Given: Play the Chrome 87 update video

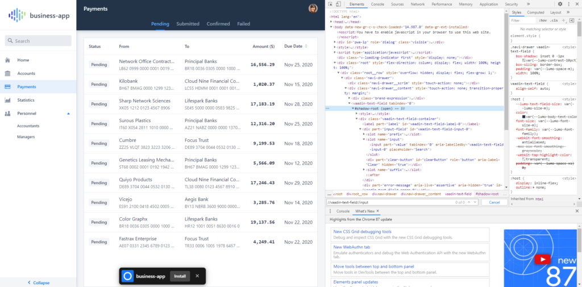Looking at the screenshot, I should [544, 259].
